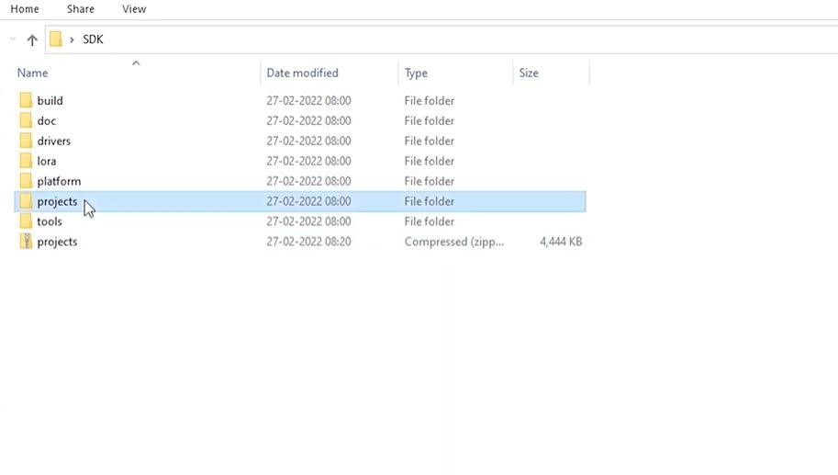Expand the address bar path chevron before SDK
The image size is (838, 475).
click(72, 40)
